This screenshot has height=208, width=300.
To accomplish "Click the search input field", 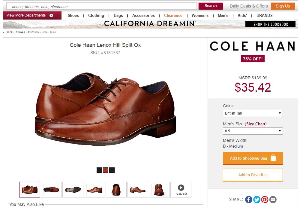I will pyautogui.click(x=102, y=6).
